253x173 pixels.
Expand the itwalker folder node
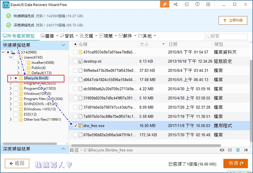click(18, 63)
